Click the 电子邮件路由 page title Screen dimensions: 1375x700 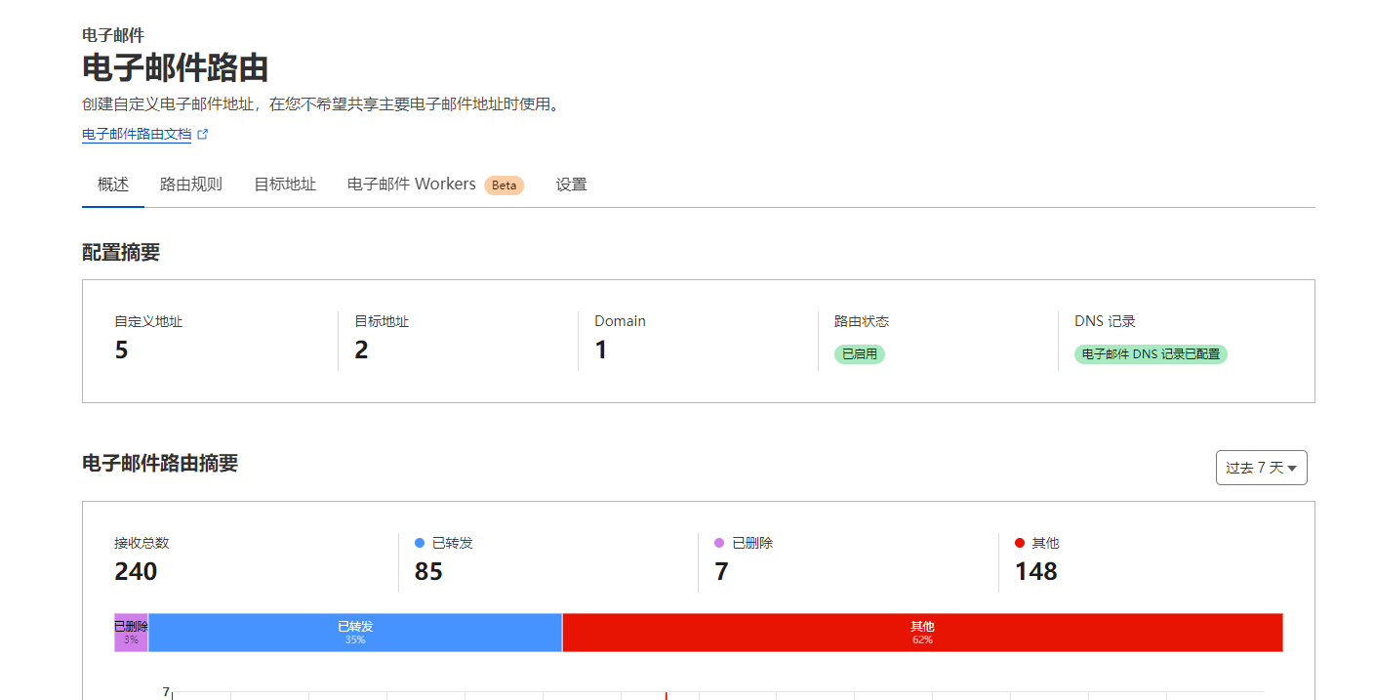176,68
